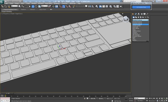
Task: Click the Use Pivot Point Center icon
Action: point(50,6)
